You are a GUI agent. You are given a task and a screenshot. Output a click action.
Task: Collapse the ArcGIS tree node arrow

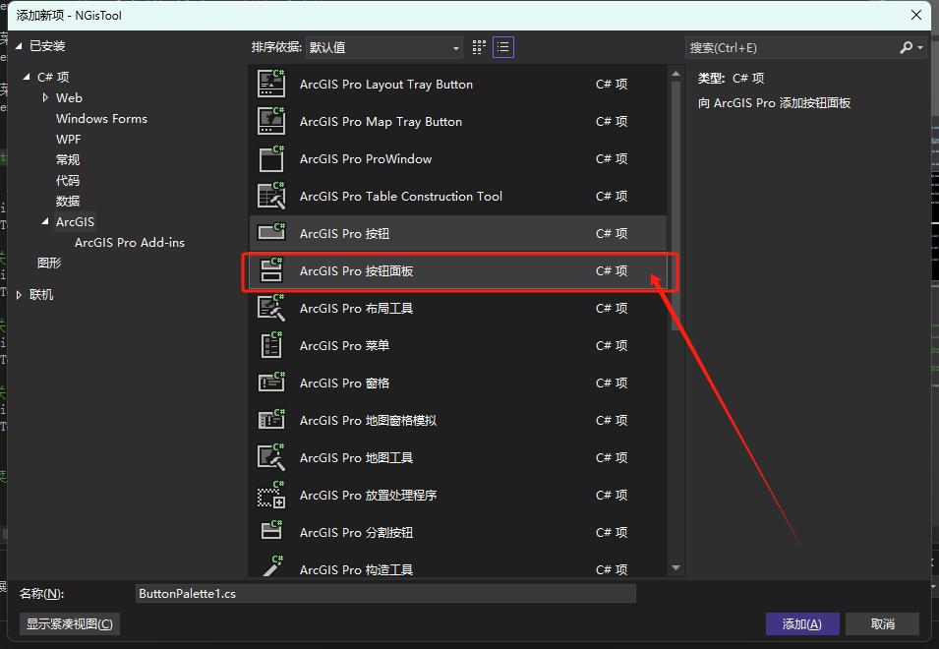(45, 221)
